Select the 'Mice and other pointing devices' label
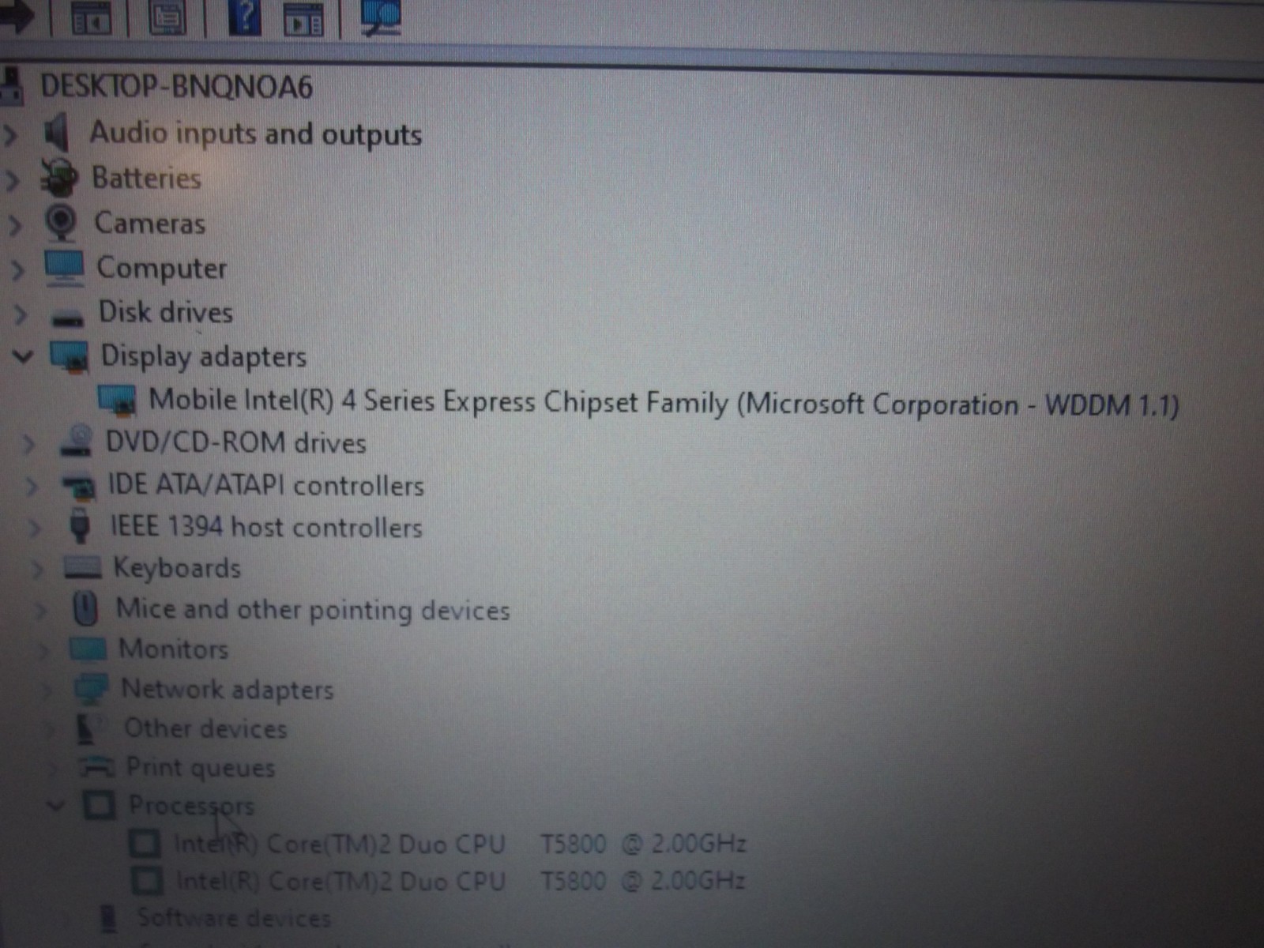The height and width of the screenshot is (948, 1264). (313, 610)
